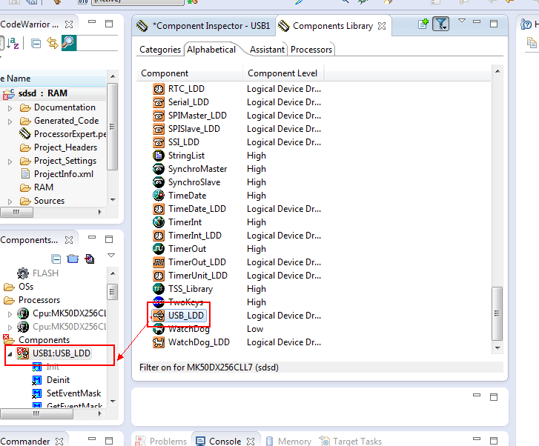Select the FLASH configuration item

click(x=38, y=273)
